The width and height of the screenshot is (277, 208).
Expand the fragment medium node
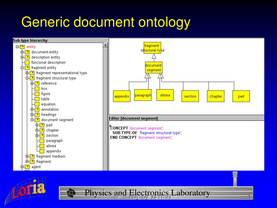coord(27,156)
